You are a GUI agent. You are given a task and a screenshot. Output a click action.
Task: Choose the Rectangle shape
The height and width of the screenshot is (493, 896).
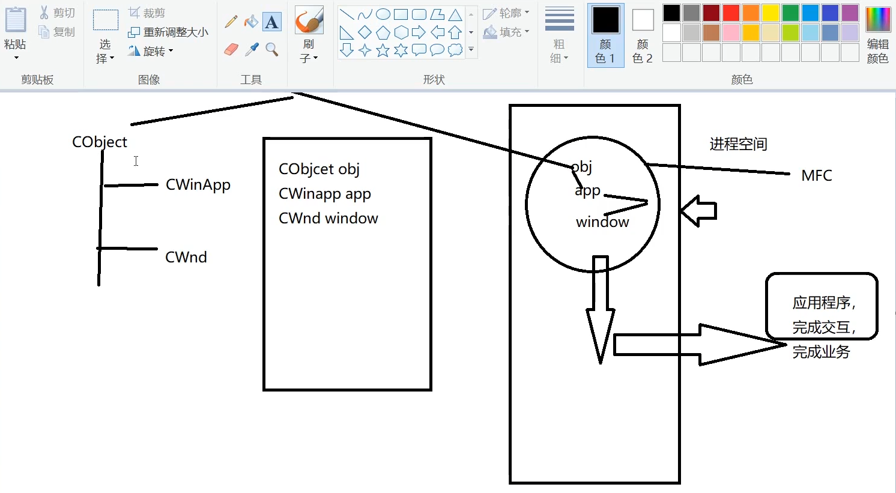click(401, 14)
